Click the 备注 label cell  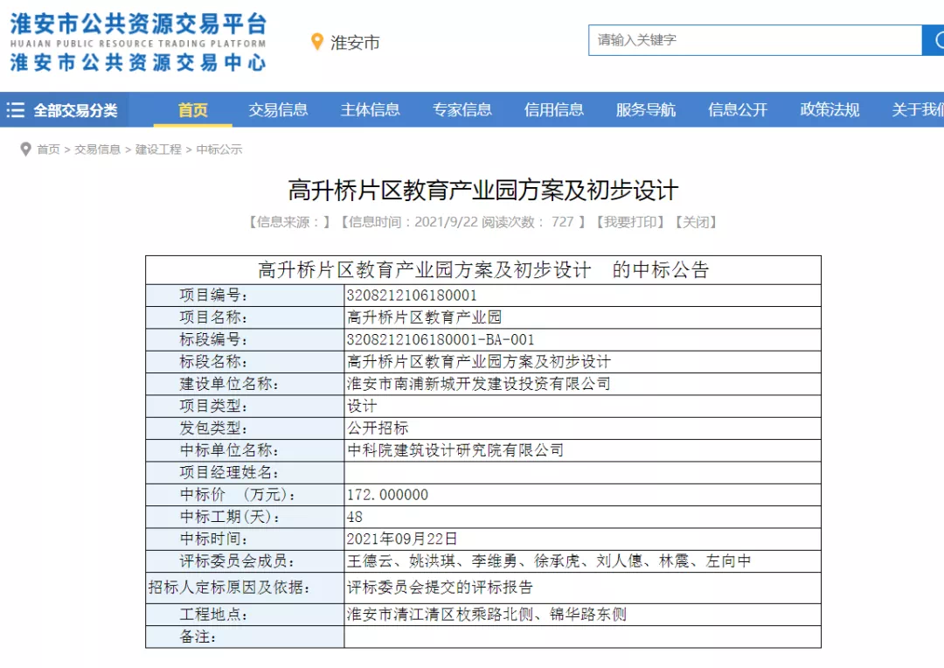(245, 637)
